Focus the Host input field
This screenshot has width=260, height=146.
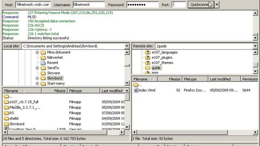[33, 4]
